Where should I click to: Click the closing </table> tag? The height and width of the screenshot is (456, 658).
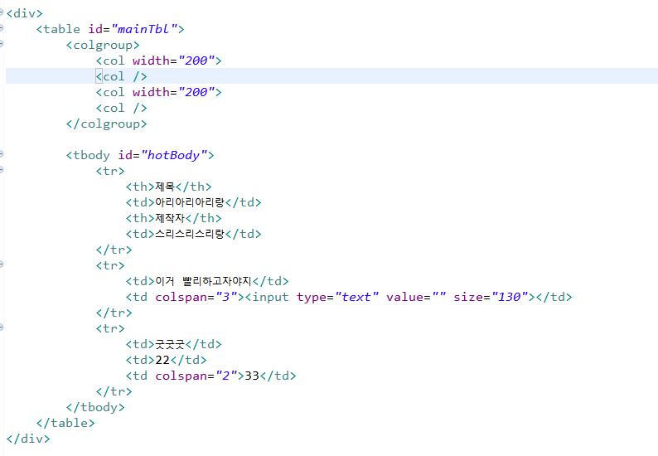tap(65, 423)
